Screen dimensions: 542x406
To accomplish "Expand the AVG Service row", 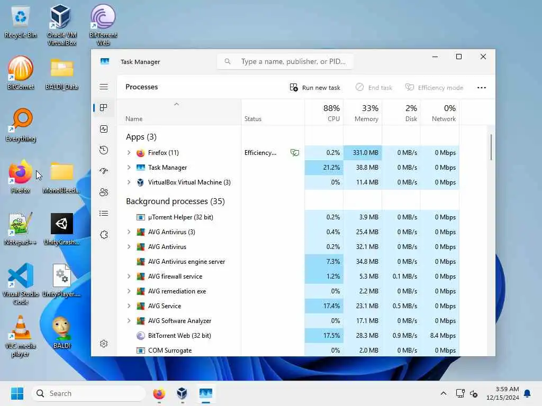I will [129, 306].
